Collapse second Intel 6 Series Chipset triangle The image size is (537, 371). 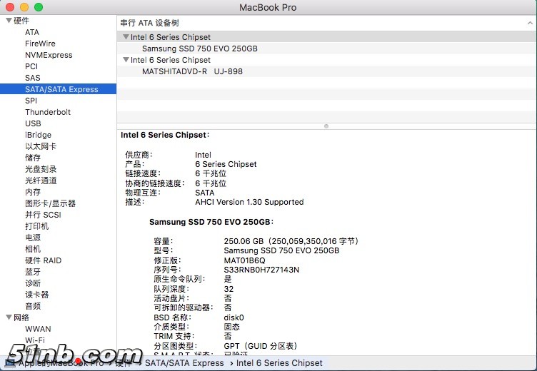click(126, 59)
